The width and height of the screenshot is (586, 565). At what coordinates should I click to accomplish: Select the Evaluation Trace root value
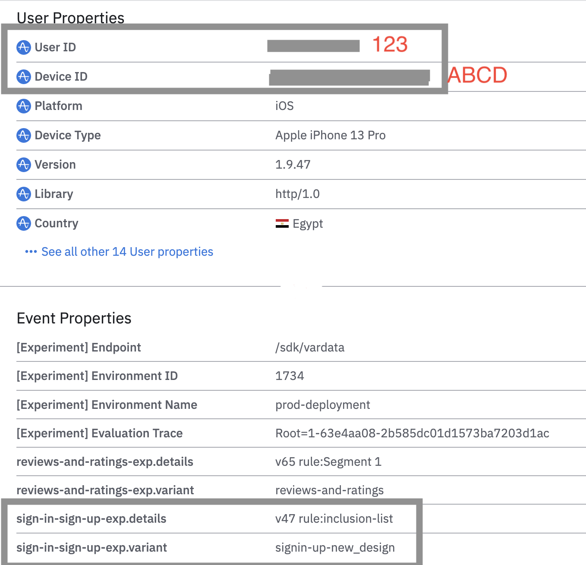412,433
